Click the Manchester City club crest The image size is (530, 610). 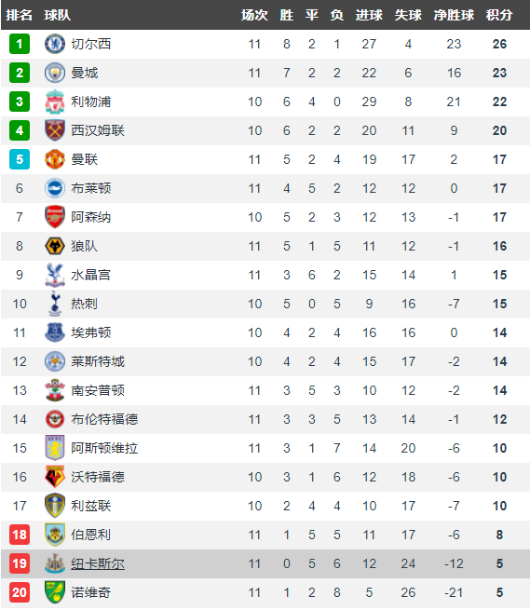54,73
